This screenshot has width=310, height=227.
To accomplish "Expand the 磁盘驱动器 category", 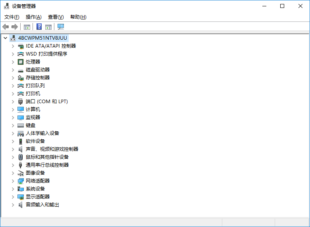I will click(x=13, y=69).
